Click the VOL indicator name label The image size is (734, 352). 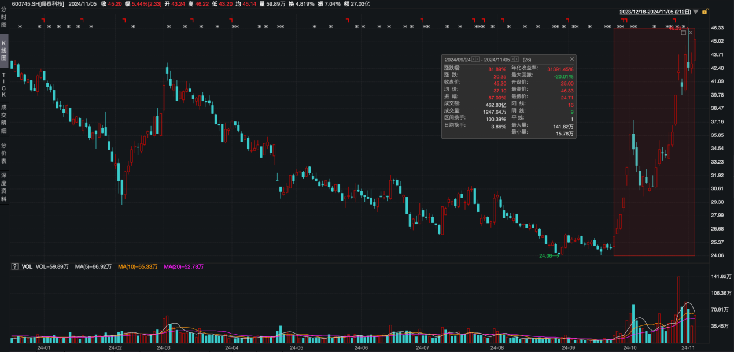point(27,267)
